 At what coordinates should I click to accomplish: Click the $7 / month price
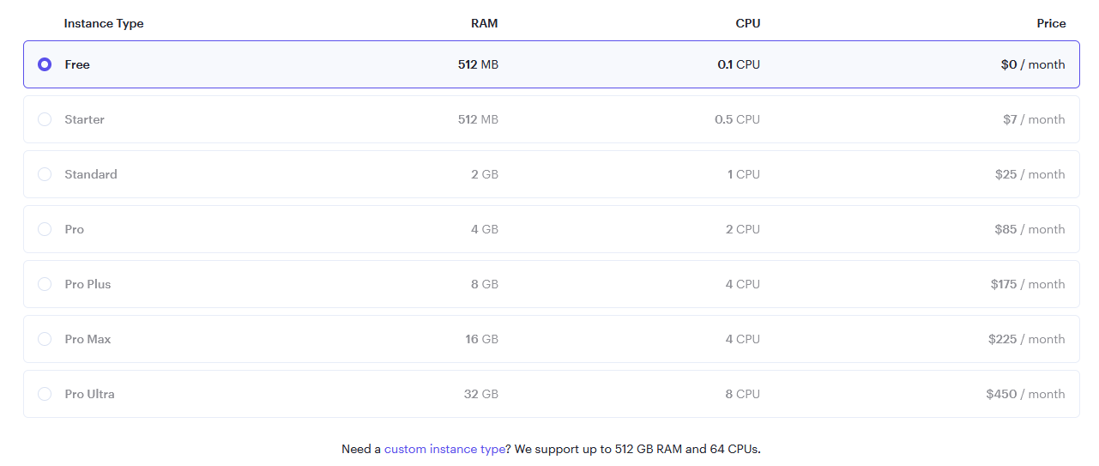1033,119
